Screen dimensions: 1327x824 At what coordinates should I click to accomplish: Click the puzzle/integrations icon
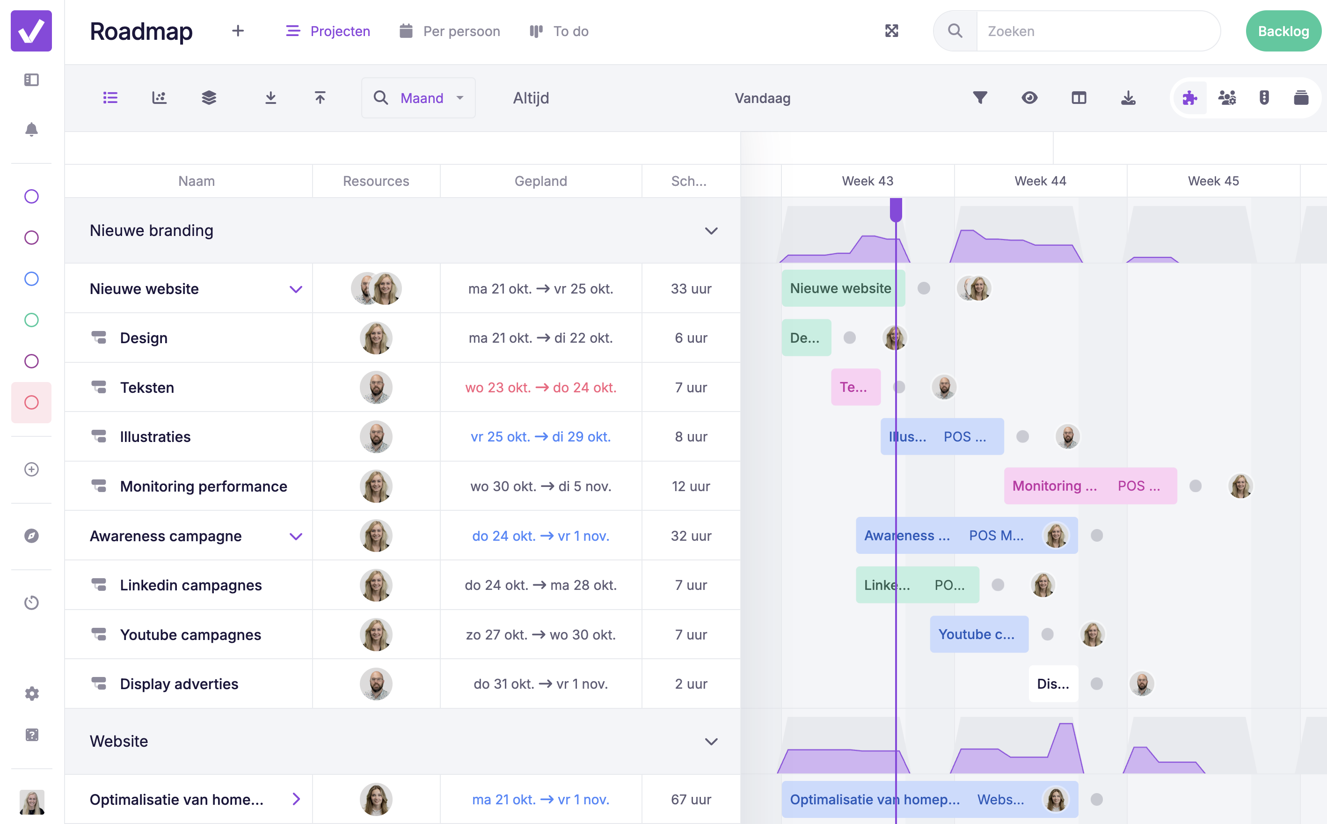point(1188,98)
